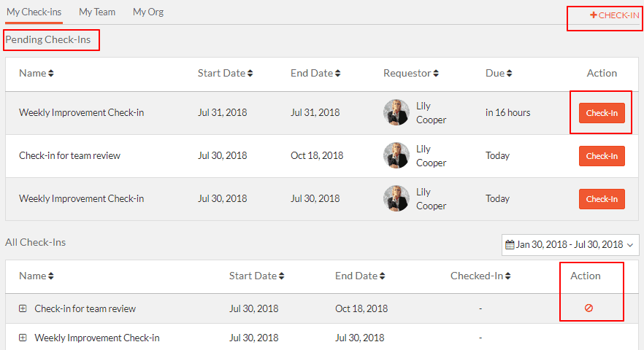Expand Weekly Improvement Check-in row in All Check-Ins
The height and width of the screenshot is (350, 644).
click(23, 338)
